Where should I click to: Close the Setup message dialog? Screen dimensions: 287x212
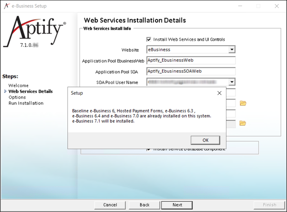pyautogui.click(x=219, y=93)
